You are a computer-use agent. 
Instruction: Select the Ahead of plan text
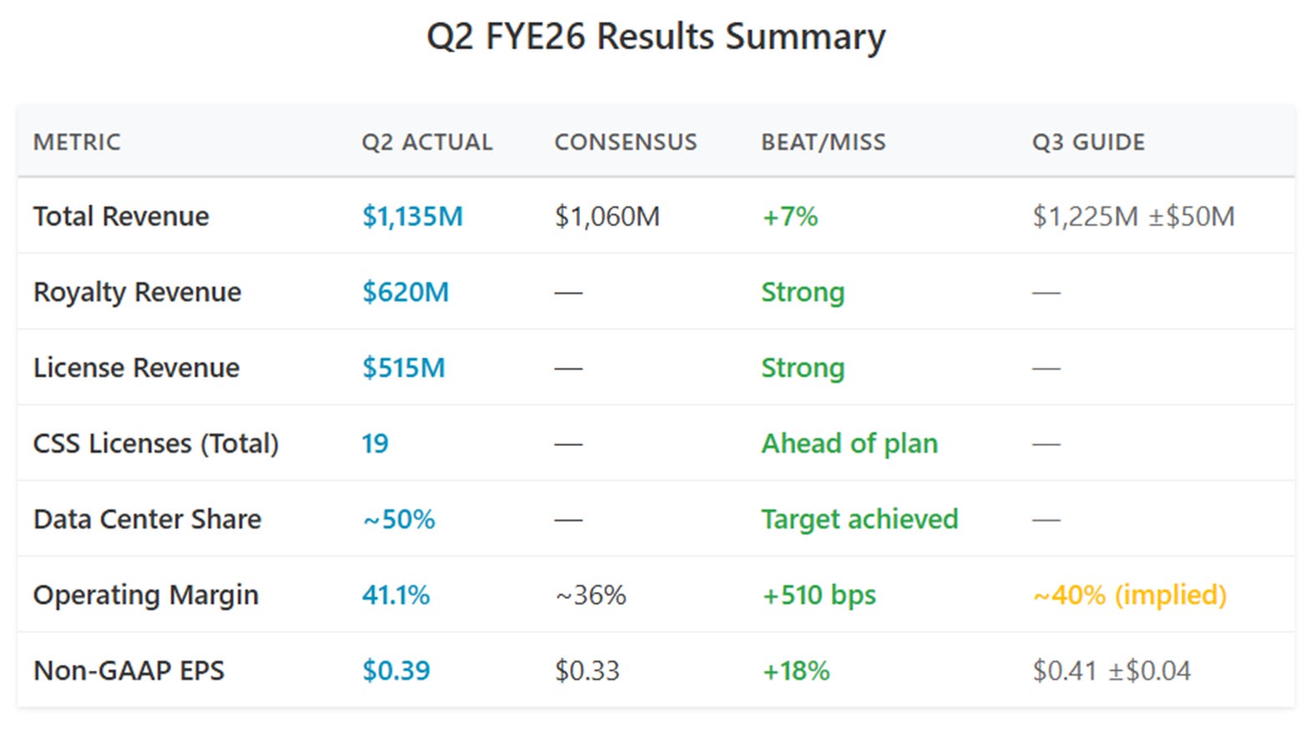pyautogui.click(x=849, y=444)
